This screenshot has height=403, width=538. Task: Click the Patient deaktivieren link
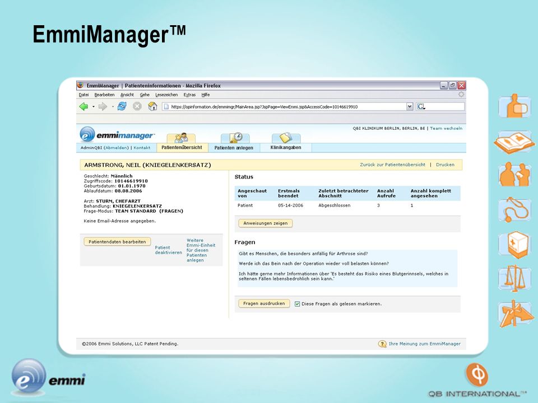[169, 250]
